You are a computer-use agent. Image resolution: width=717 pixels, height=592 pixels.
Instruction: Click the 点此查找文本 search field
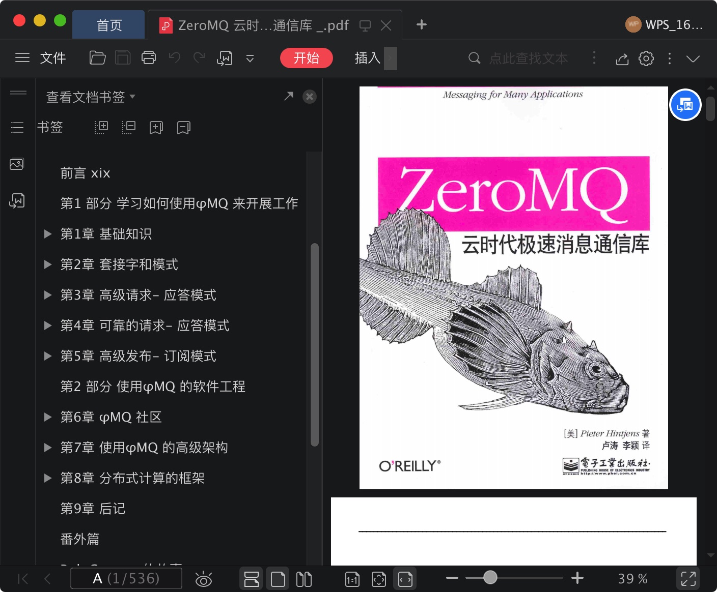[528, 58]
